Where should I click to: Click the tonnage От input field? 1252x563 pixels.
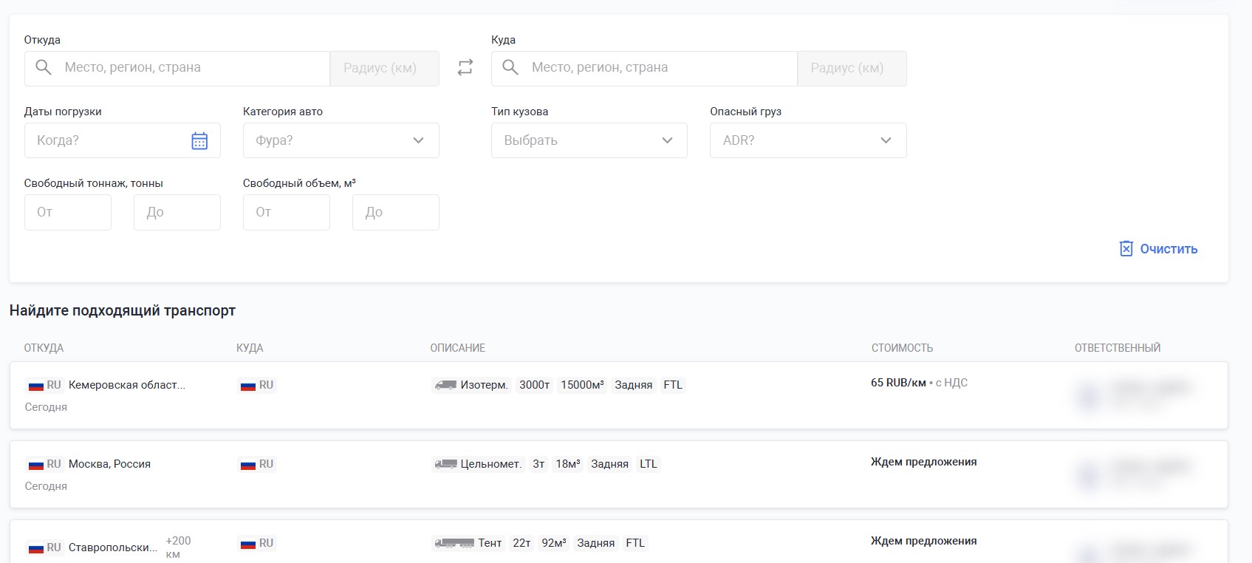point(68,213)
